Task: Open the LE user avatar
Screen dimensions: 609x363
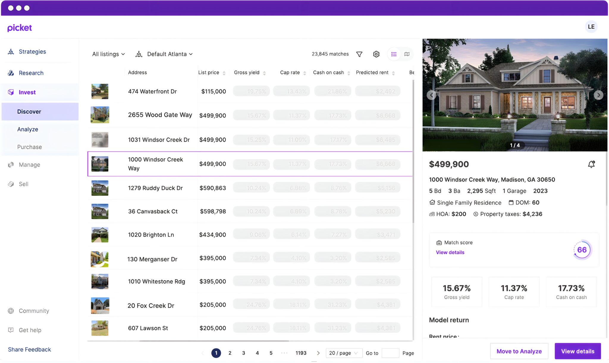Action: point(591,27)
